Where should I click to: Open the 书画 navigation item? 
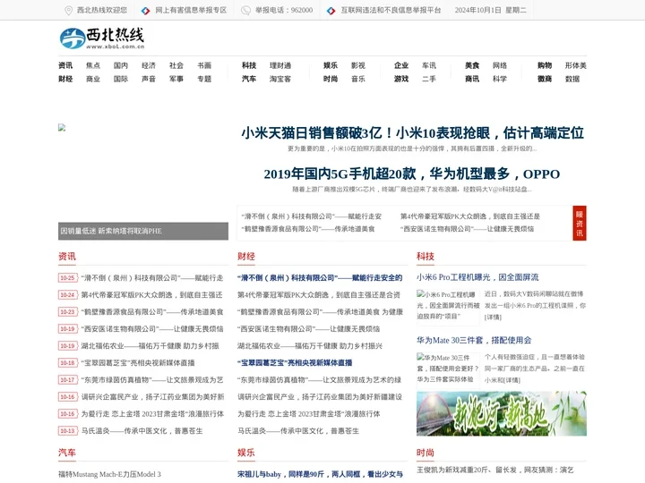pos(204,65)
